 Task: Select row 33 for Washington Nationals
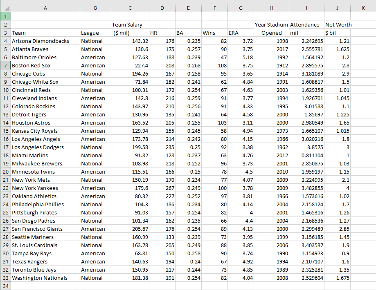tap(5, 278)
